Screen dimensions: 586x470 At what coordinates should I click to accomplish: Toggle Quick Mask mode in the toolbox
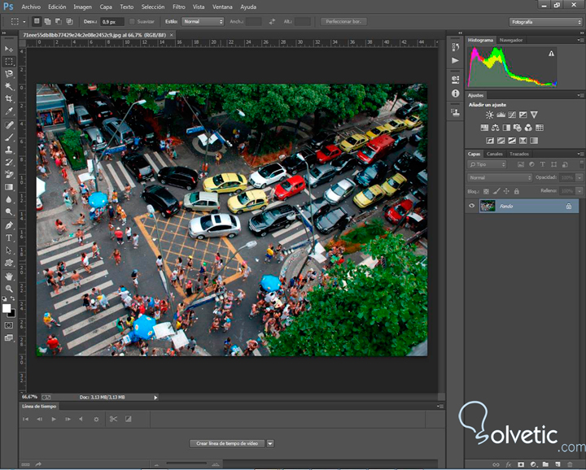click(x=9, y=325)
